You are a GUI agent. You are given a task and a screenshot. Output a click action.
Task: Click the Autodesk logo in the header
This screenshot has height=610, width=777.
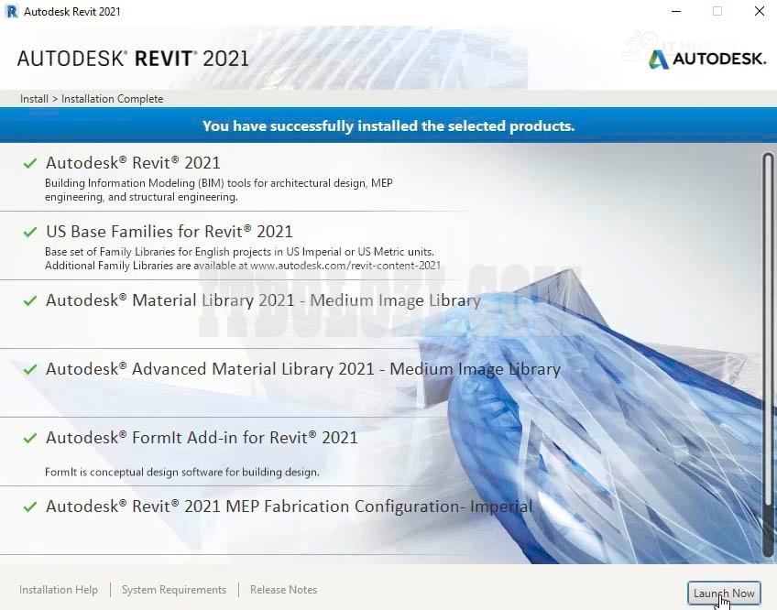[x=706, y=59]
